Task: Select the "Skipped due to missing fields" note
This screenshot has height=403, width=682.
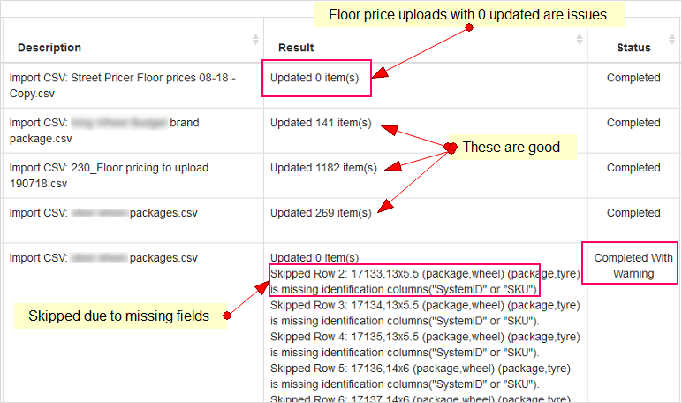Action: (118, 316)
